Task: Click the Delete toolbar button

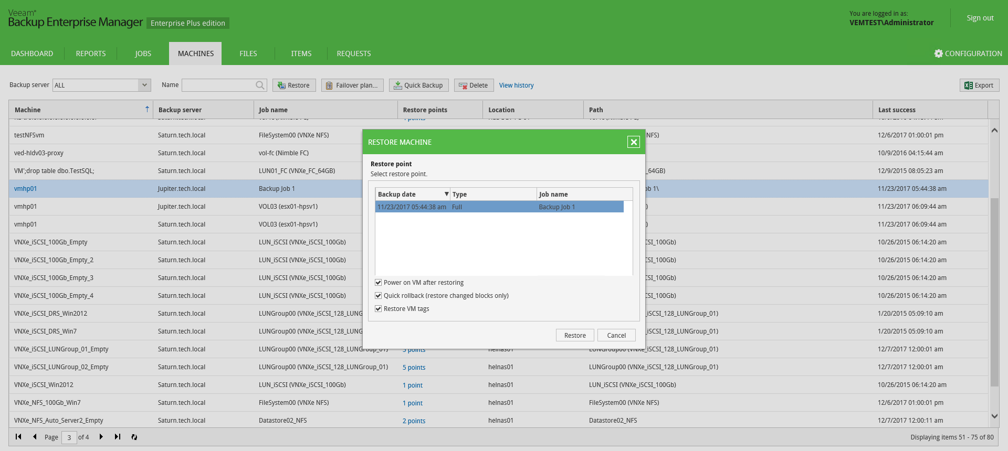Action: 474,85
